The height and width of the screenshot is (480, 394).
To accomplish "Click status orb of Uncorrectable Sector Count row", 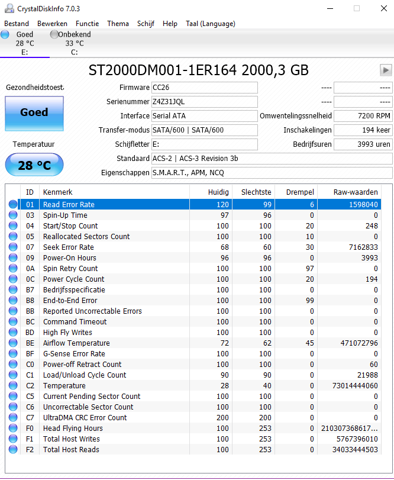I will click(13, 407).
